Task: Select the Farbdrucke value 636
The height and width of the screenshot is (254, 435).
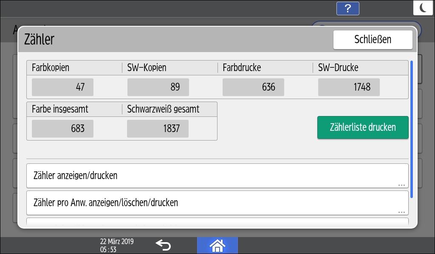Action: point(253,87)
